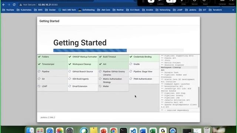The width and height of the screenshot is (237, 133).
Task: Click the Build Timeout plugin cell
Action: 113,58
